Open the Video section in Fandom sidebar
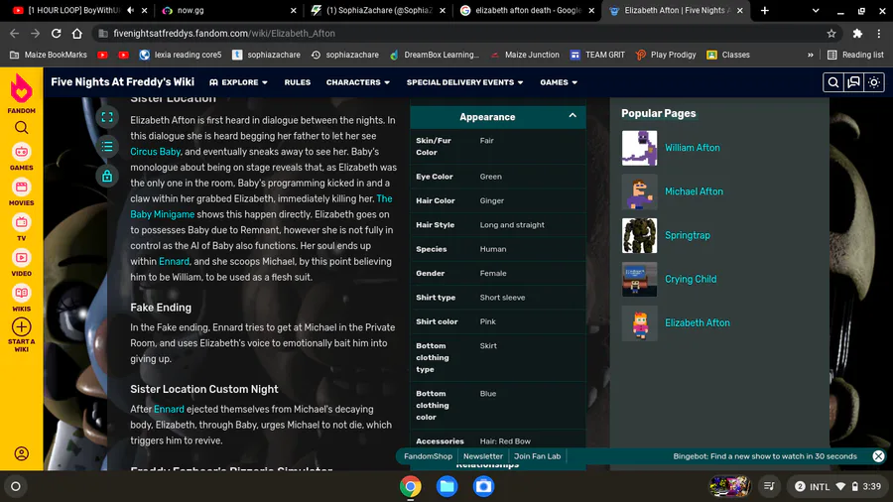This screenshot has height=502, width=893. (x=21, y=263)
